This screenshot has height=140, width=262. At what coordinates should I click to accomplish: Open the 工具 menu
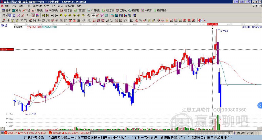tap(53, 6)
